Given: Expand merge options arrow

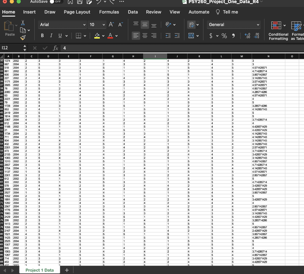Looking at the screenshot, I should point(197,36).
